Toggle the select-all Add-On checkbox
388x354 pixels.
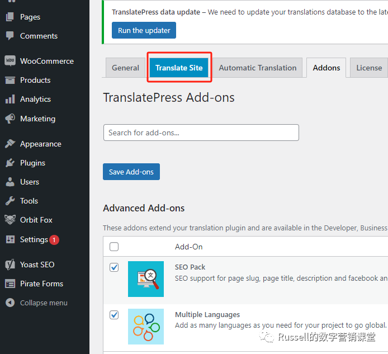click(114, 247)
